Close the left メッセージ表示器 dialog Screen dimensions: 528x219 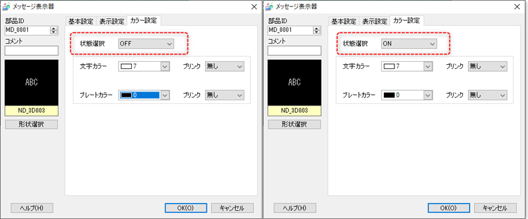(x=254, y=7)
